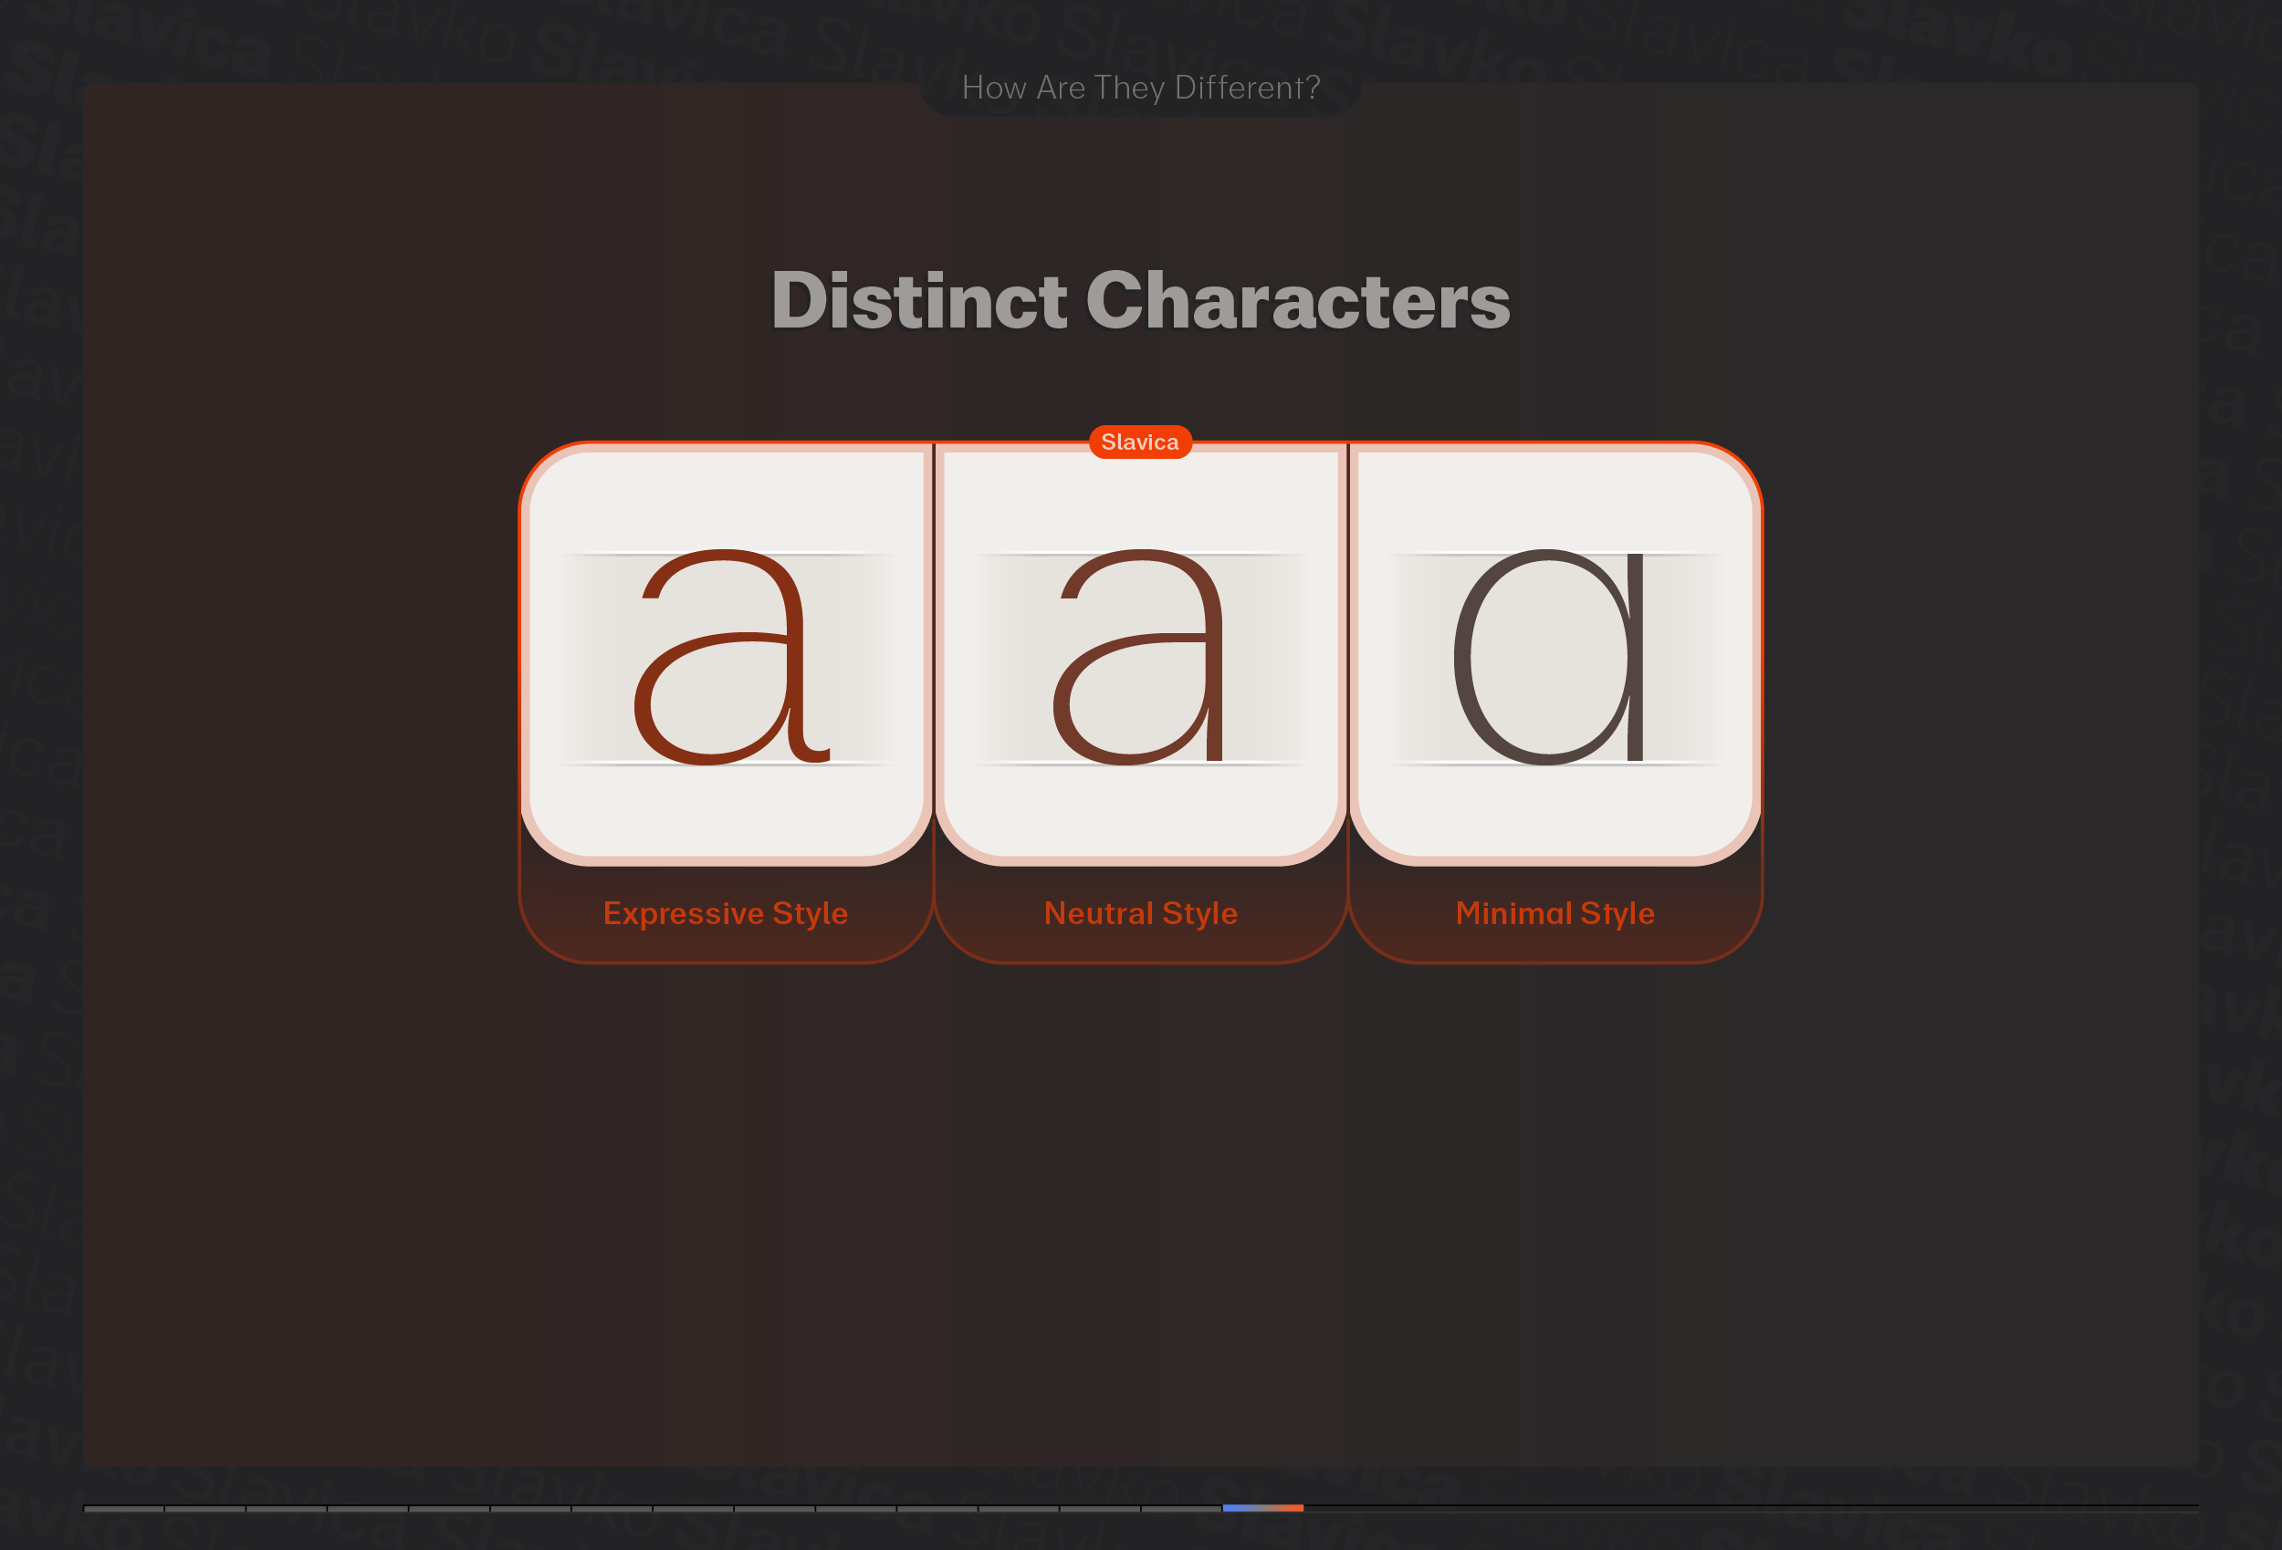The width and height of the screenshot is (2282, 1550).
Task: Select the Expressive Style letter 'a' card
Action: click(x=727, y=655)
